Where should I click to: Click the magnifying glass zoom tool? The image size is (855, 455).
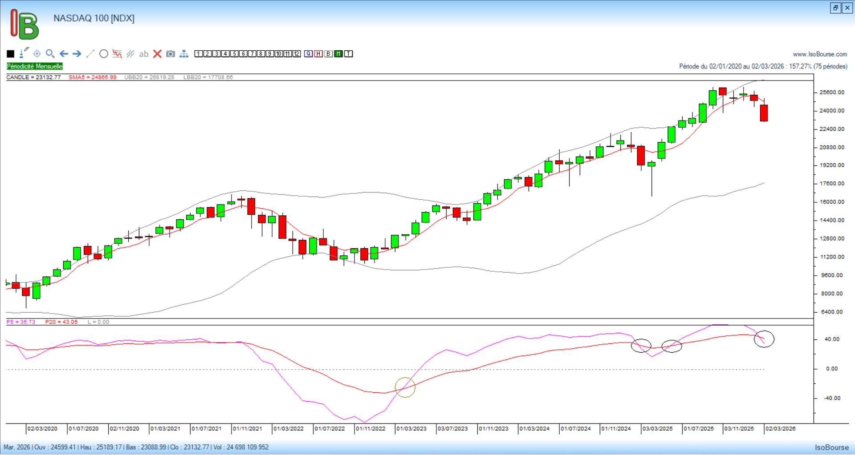tap(50, 54)
